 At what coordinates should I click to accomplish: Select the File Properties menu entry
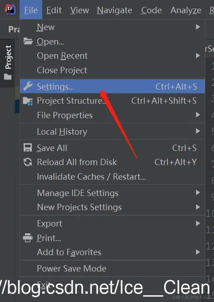pos(112,115)
